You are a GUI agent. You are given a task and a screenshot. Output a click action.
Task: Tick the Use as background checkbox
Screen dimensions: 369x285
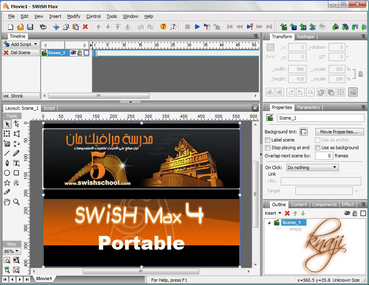click(x=317, y=148)
